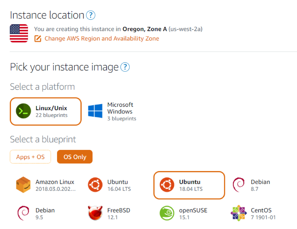Screen dimensions: 297x229
Task: Click the FreeBSD daemon icon
Action: 95,213
